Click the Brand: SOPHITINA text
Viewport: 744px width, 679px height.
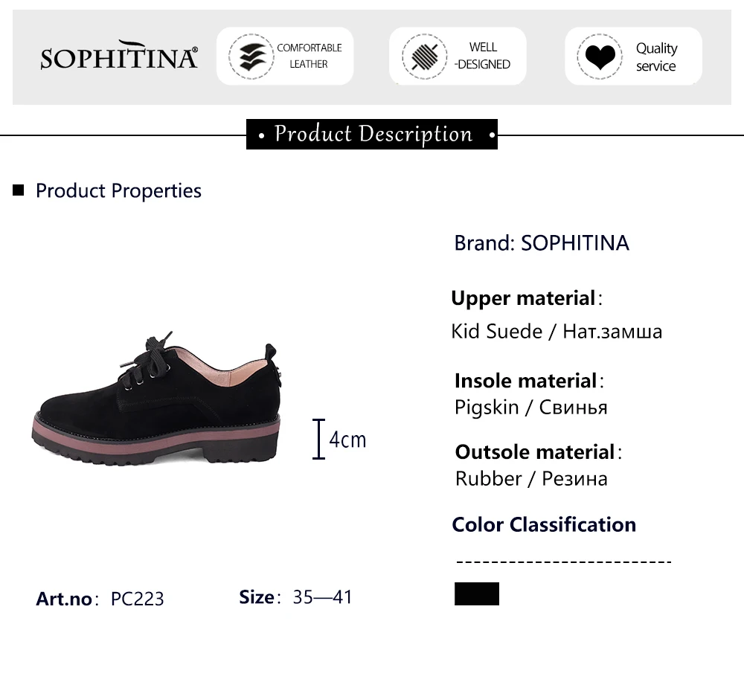pyautogui.click(x=542, y=242)
